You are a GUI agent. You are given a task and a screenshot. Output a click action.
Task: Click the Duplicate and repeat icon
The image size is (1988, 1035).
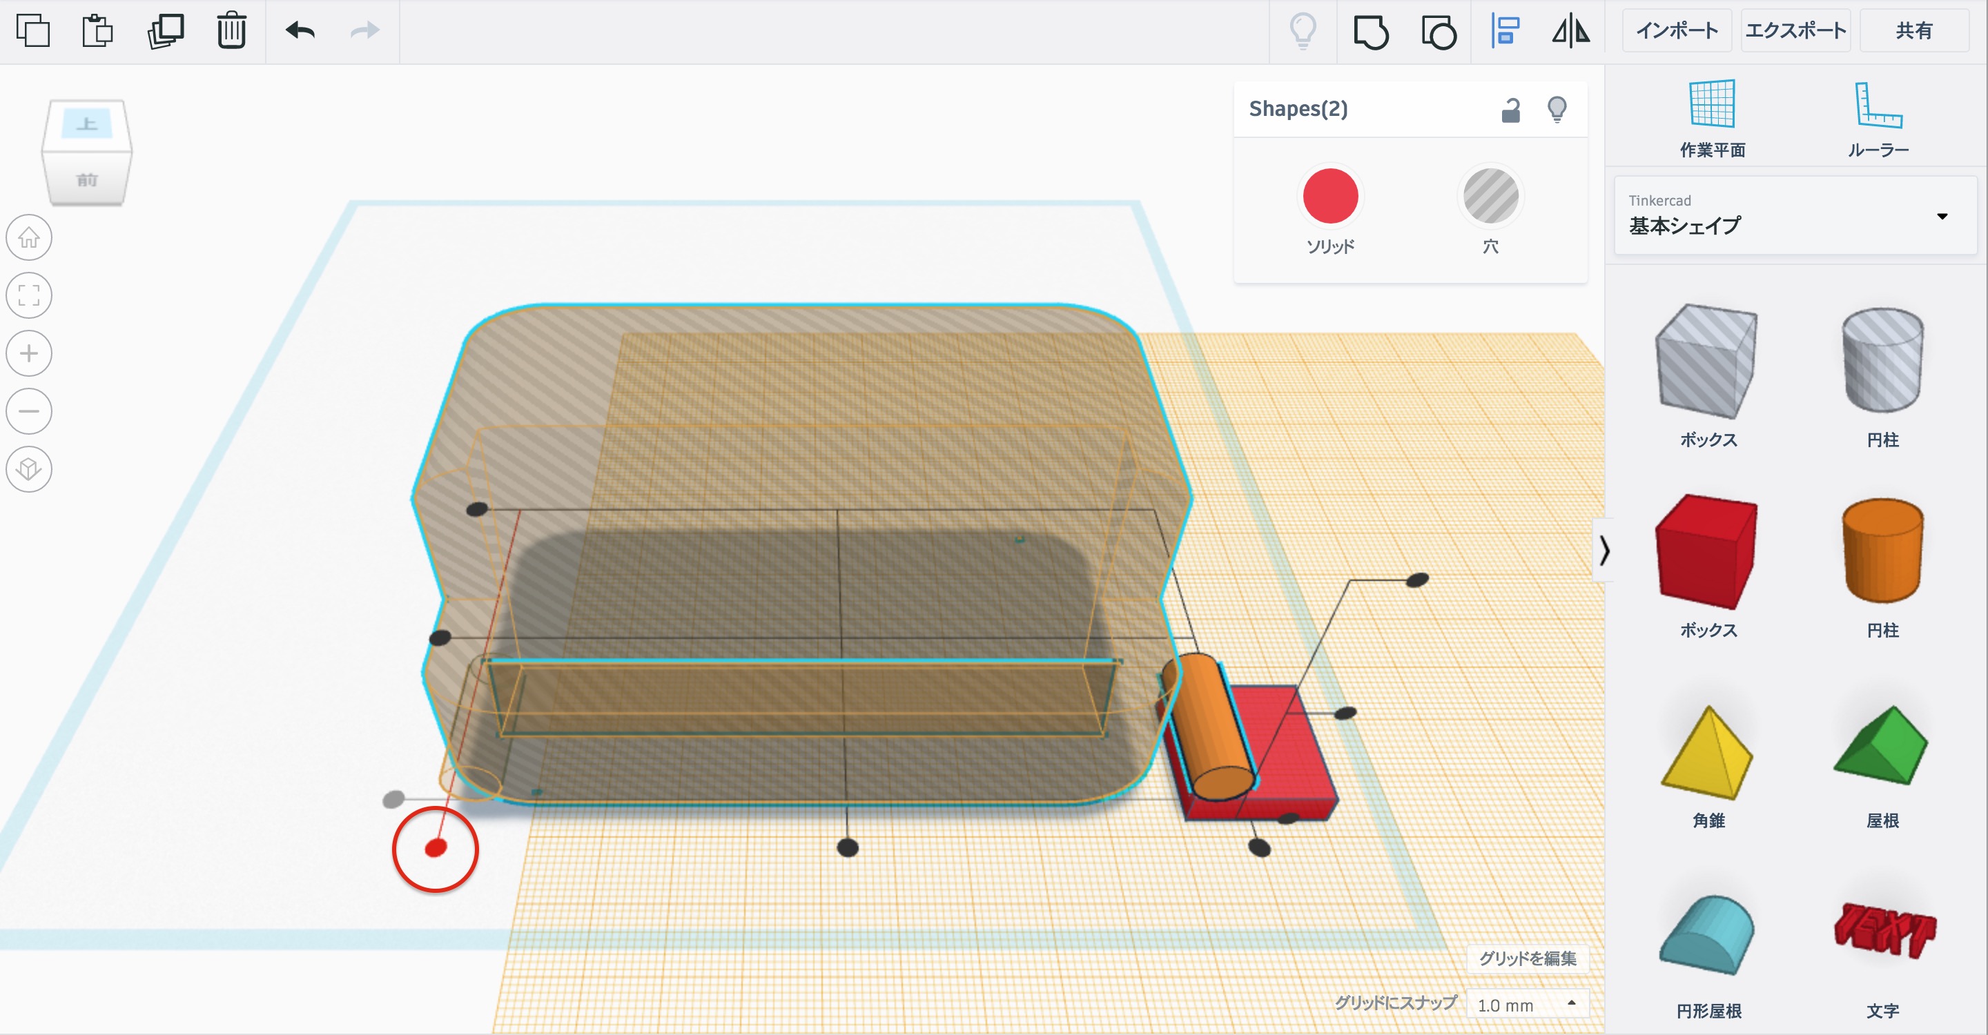click(165, 31)
